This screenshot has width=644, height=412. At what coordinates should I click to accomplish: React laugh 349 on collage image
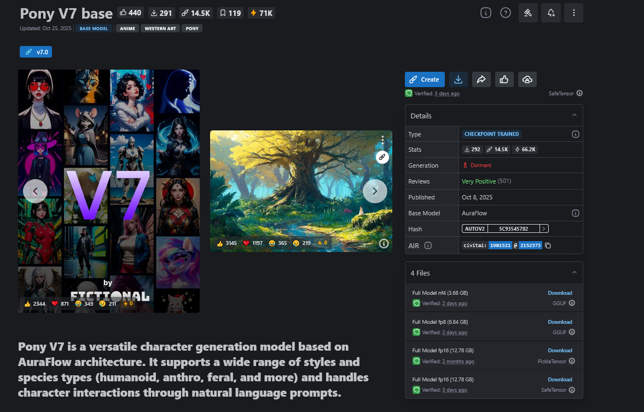[x=84, y=304]
